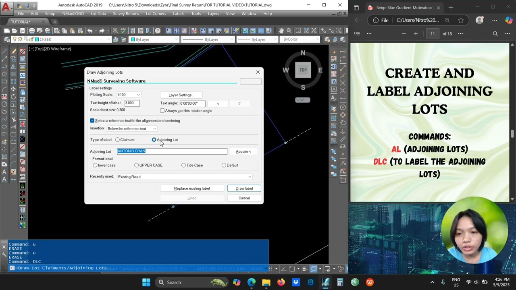Viewport: 516px width, 290px height.
Task: Open the NMaxCOGO menu
Action: tap(72, 14)
